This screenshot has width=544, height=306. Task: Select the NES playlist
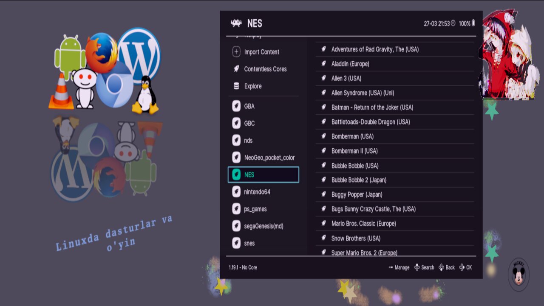tap(263, 175)
